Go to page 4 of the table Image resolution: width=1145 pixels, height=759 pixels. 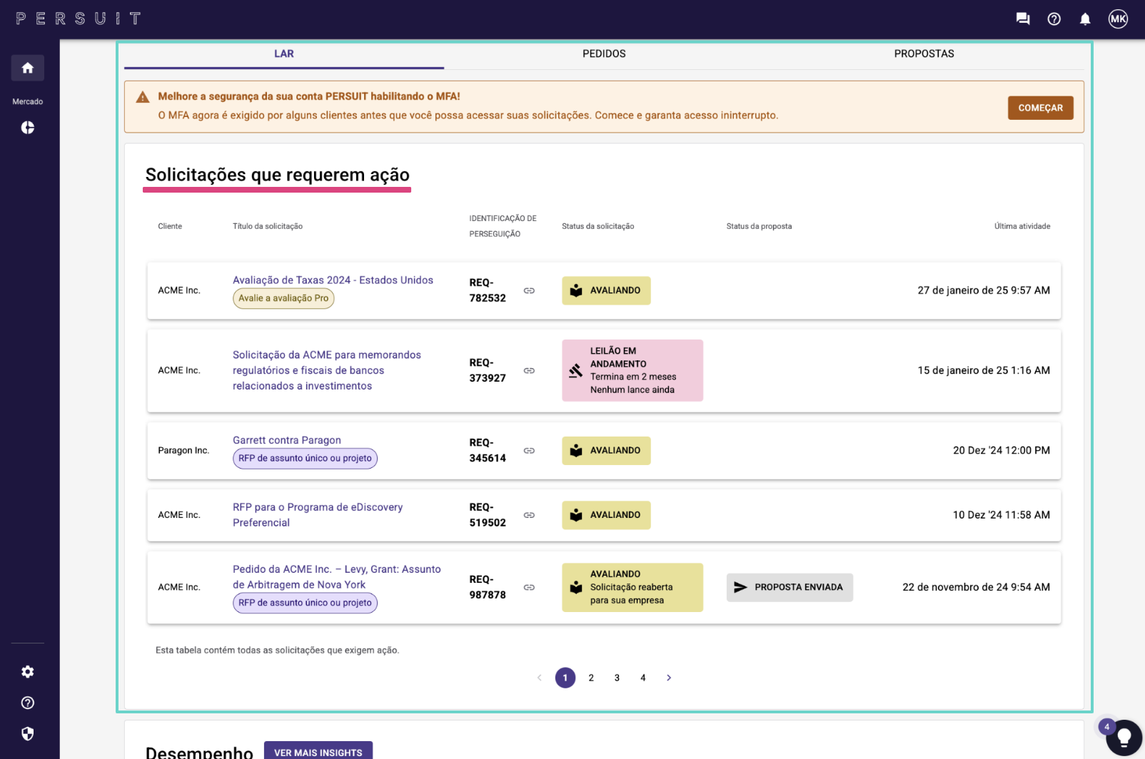[x=643, y=678]
